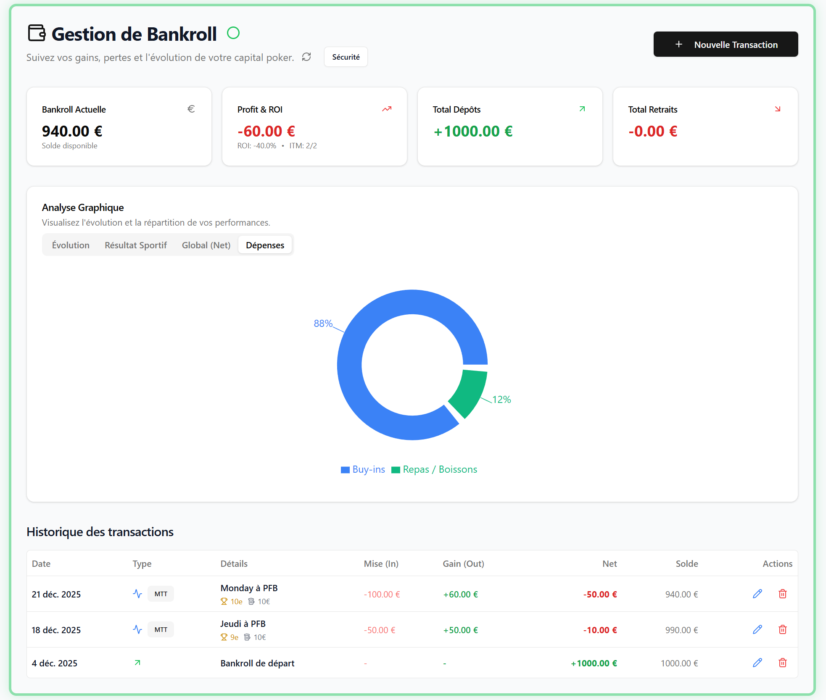This screenshot has height=700, width=826.
Task: Select the Global (Net) tab
Action: [206, 245]
